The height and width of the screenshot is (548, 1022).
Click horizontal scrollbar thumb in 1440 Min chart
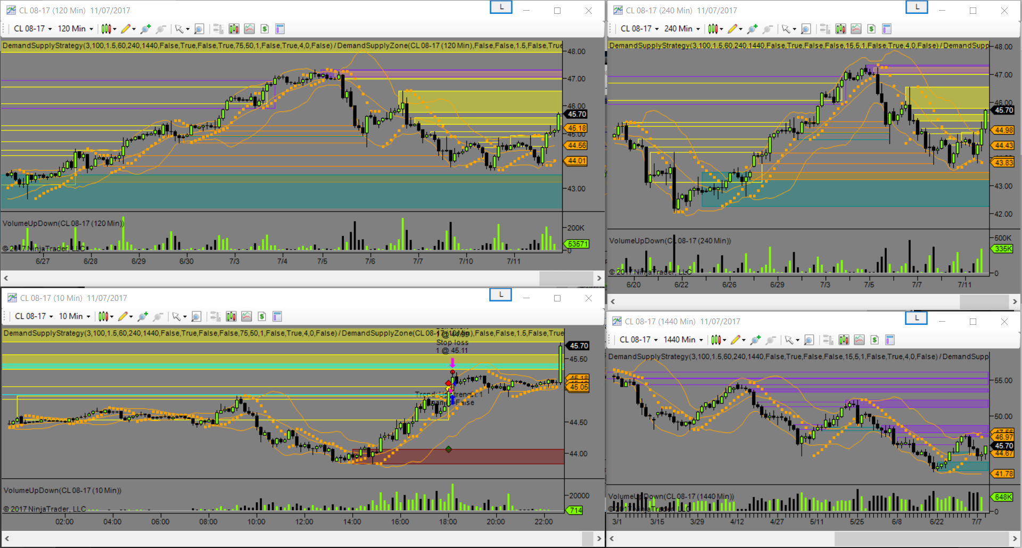(x=921, y=538)
